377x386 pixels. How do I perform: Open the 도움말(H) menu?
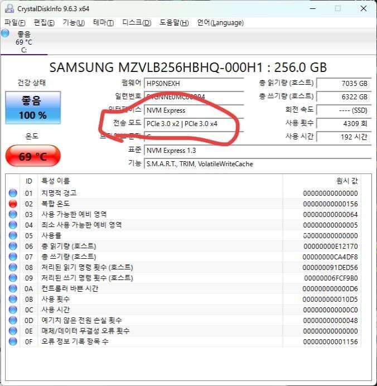point(174,23)
